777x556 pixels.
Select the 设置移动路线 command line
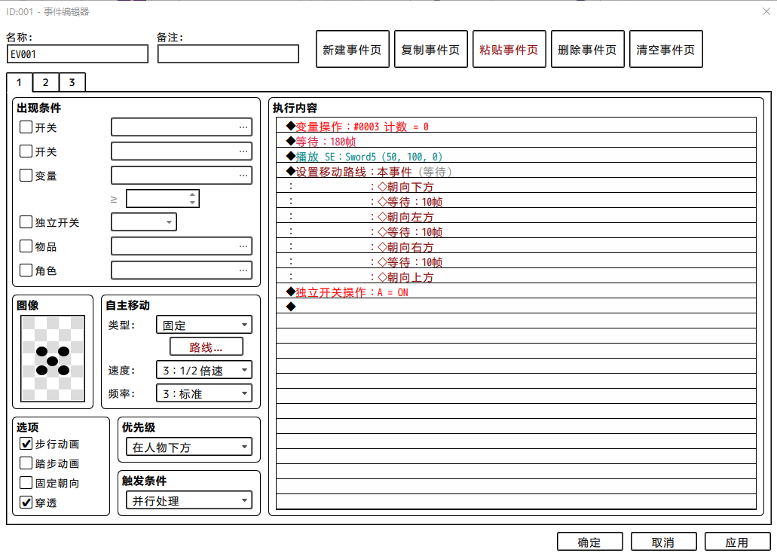tap(515, 172)
